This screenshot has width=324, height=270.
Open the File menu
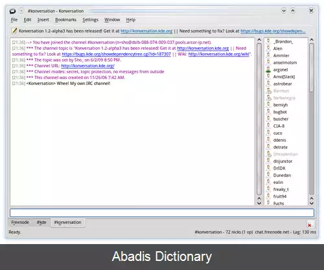tap(14, 20)
